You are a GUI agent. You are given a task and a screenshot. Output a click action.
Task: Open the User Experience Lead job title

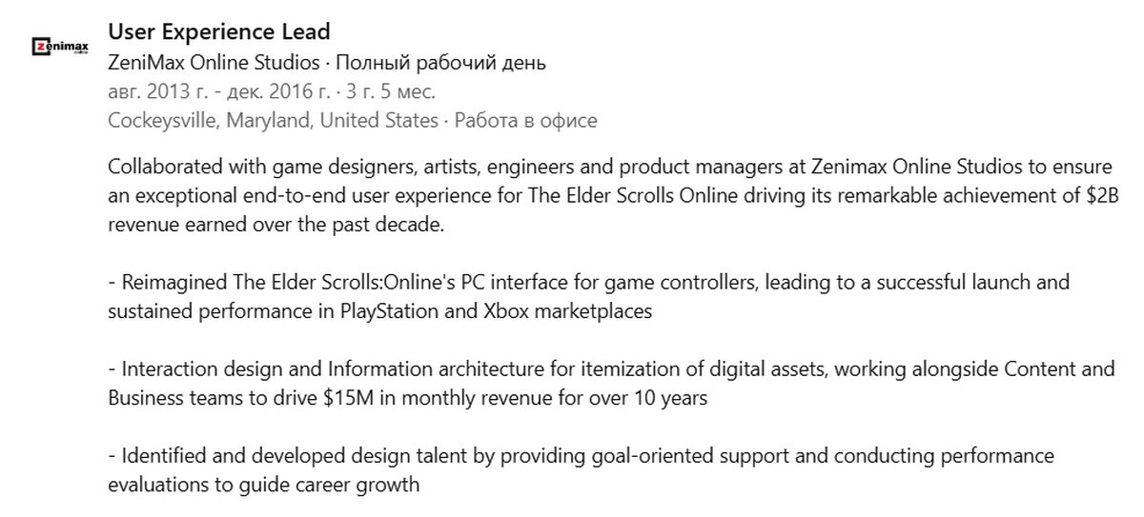(x=219, y=32)
